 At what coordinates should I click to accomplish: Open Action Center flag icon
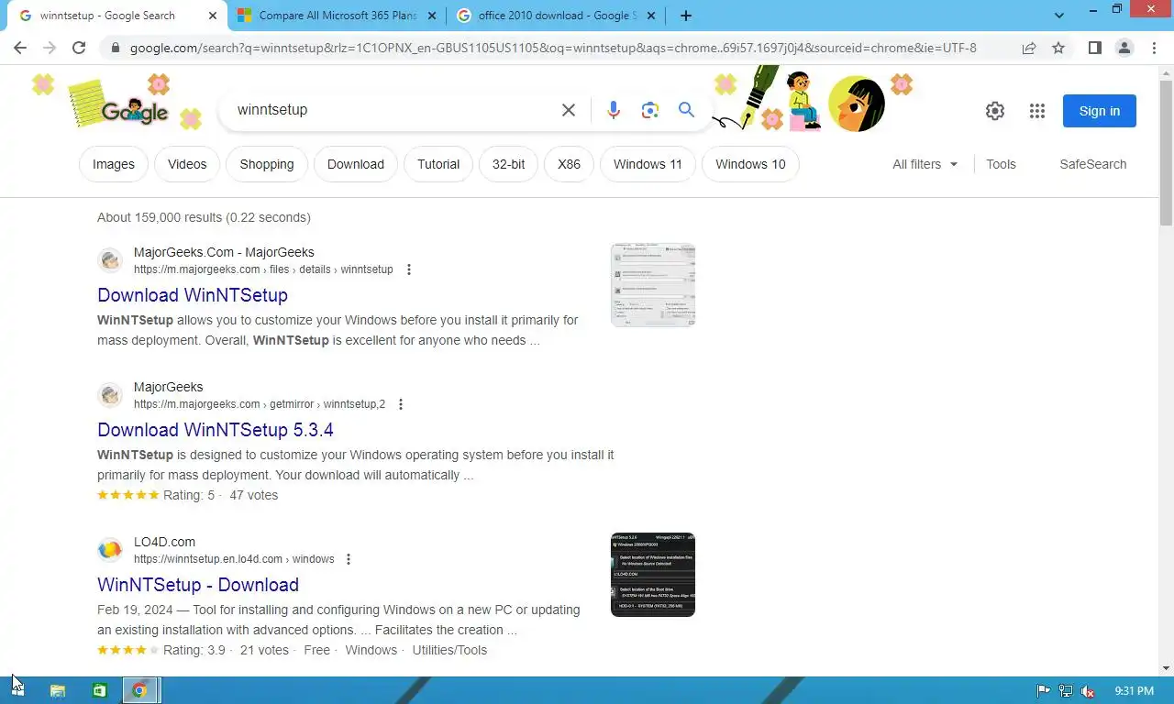[x=1043, y=691]
